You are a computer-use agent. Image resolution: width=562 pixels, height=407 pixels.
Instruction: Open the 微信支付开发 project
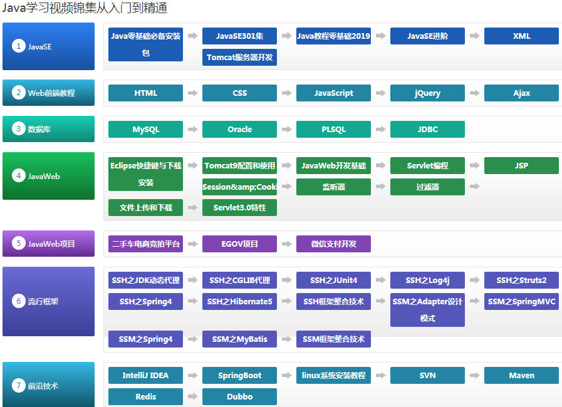tap(333, 244)
